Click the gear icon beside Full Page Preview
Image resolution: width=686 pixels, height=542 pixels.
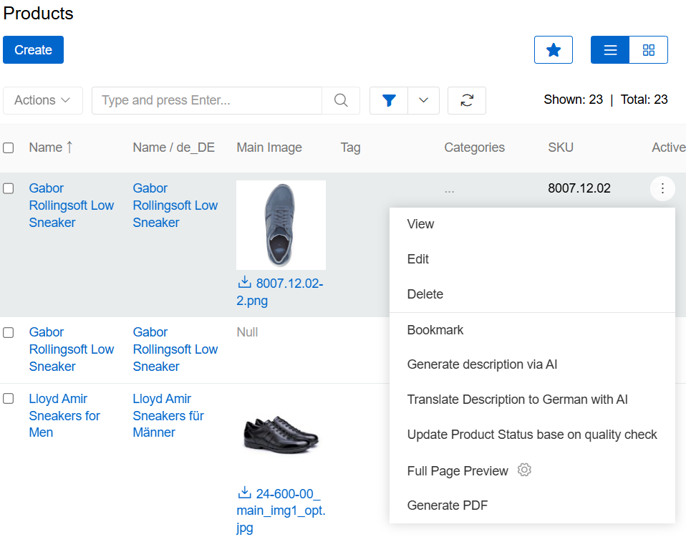(524, 470)
